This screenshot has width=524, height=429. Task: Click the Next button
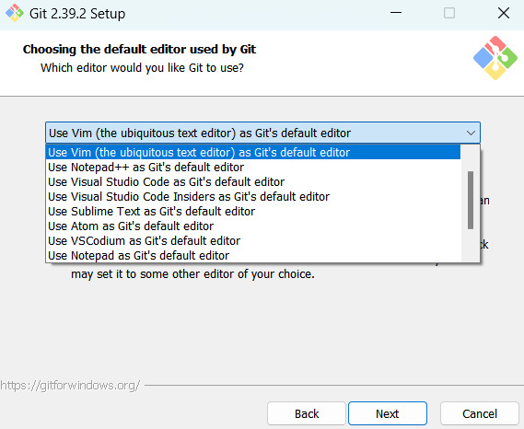coord(388,413)
